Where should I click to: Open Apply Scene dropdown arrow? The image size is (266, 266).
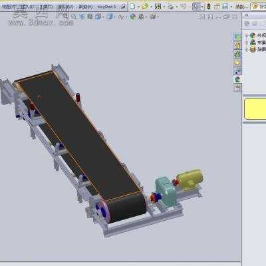coord(146,17)
